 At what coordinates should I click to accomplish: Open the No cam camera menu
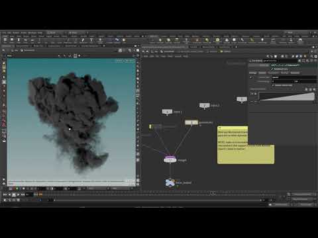coord(129,61)
